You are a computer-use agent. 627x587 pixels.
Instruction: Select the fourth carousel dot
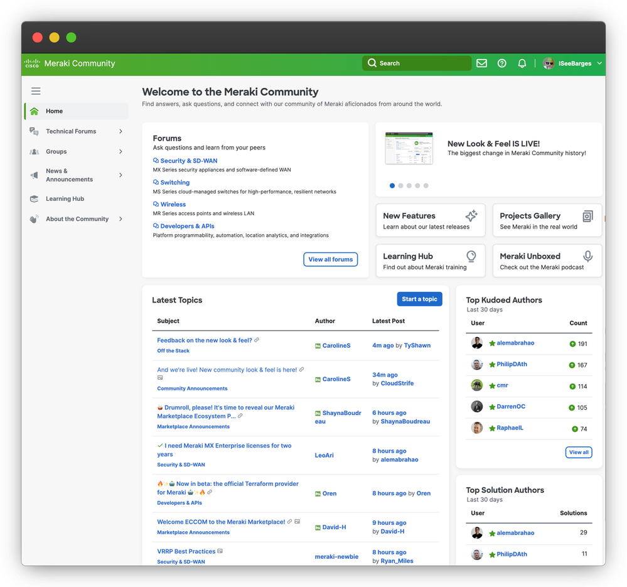click(417, 186)
